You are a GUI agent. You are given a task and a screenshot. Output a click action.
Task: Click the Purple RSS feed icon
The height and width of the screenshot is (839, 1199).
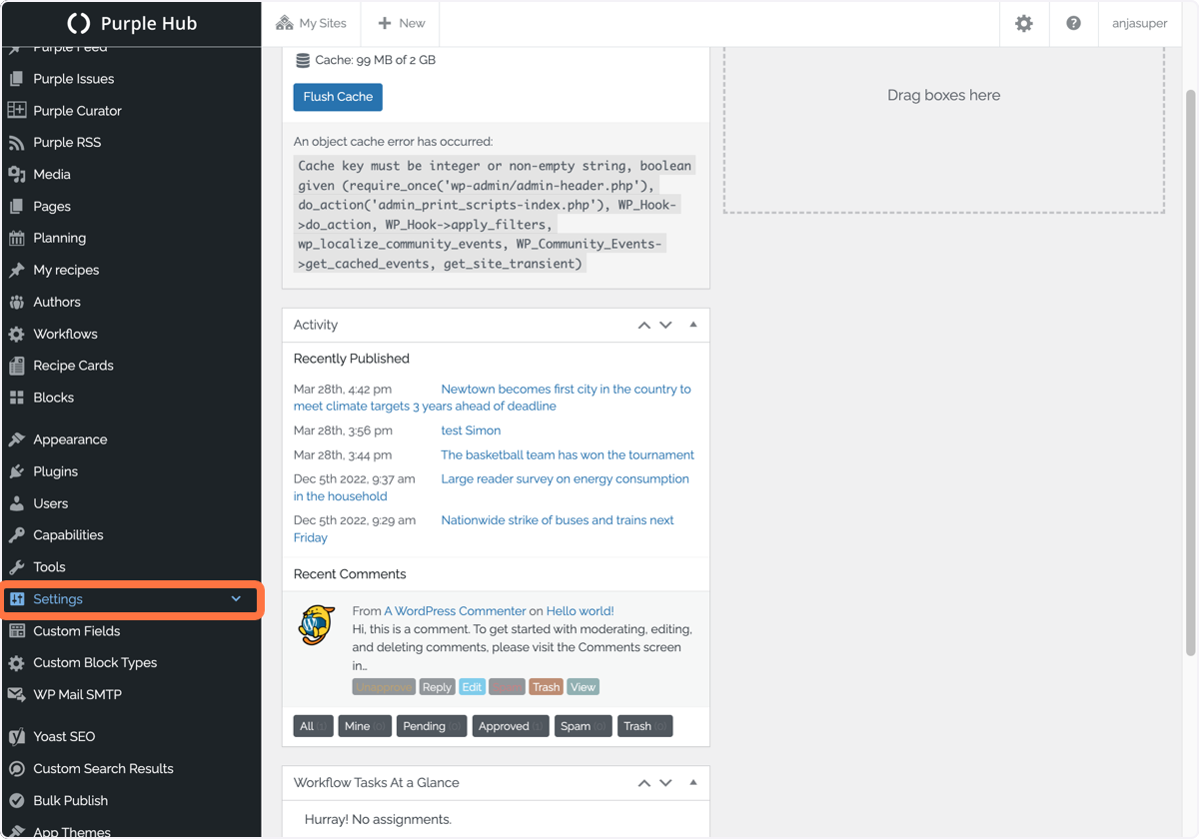(x=16, y=143)
